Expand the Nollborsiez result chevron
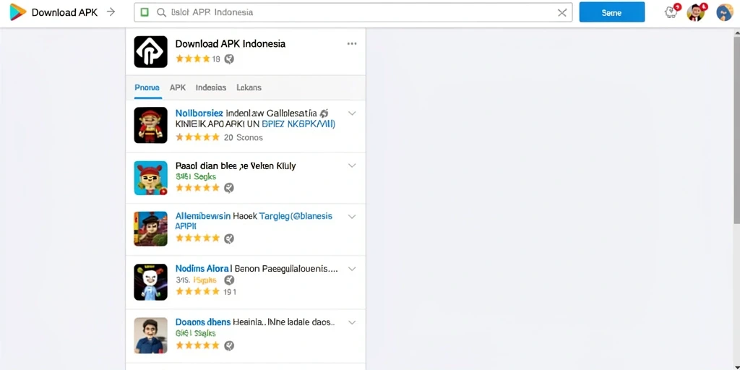 pos(352,113)
